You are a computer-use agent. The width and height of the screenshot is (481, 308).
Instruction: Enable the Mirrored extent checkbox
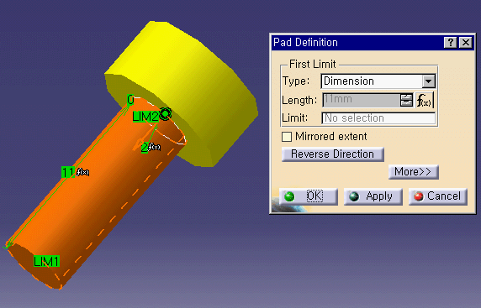287,137
